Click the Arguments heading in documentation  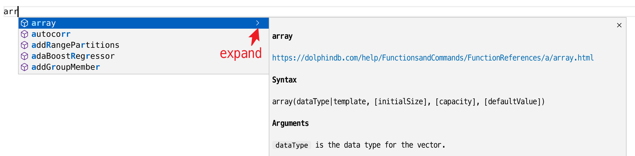click(290, 123)
